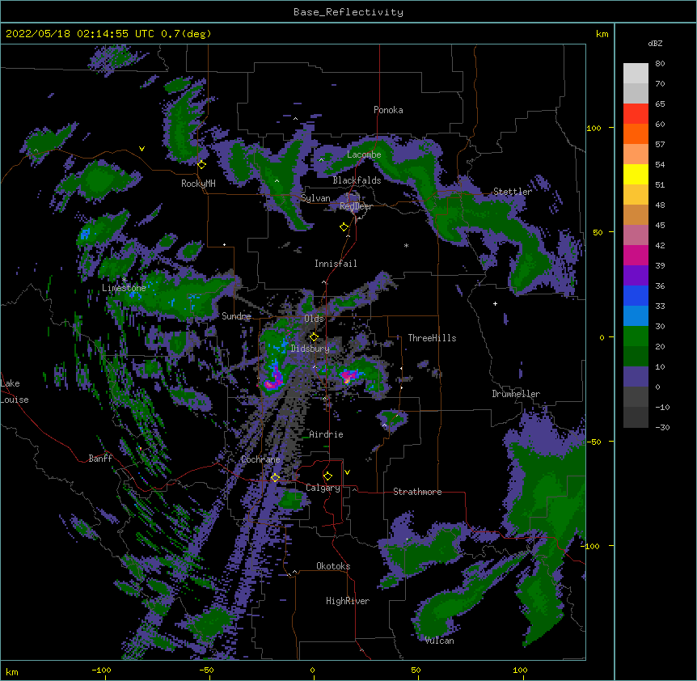Viewport: 697px width, 681px height.
Task: Click the Stettler label
Action: (x=513, y=192)
